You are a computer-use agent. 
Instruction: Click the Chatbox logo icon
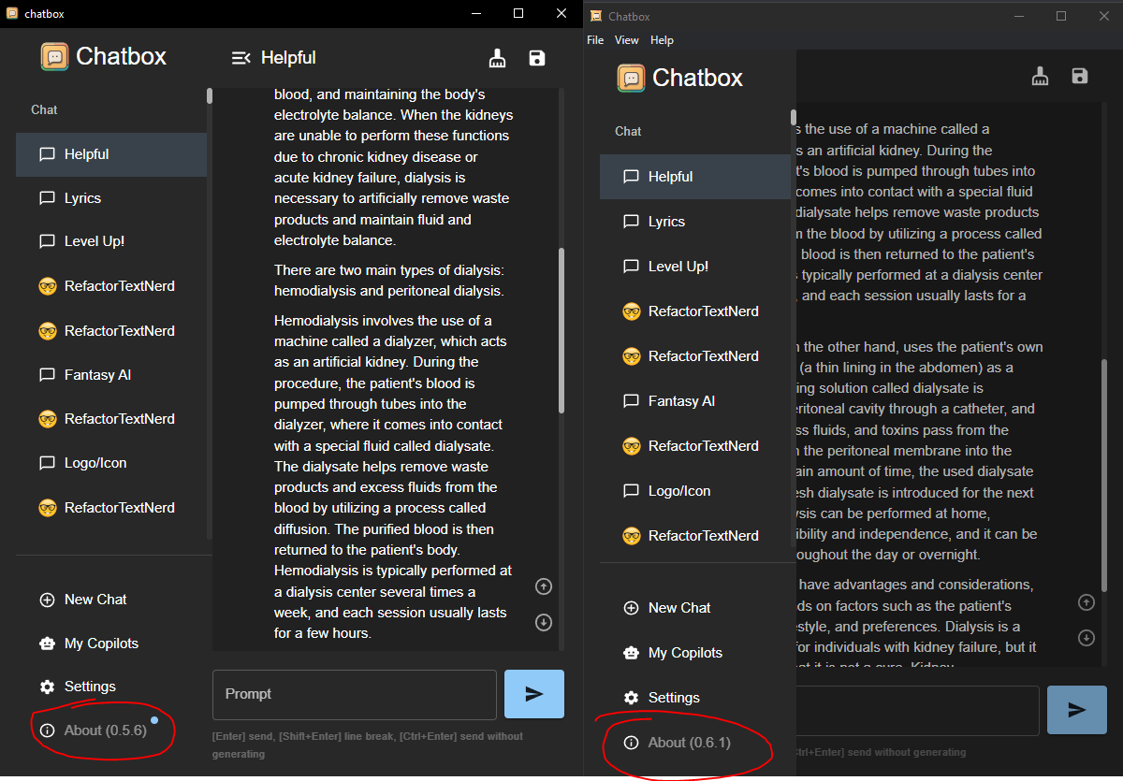click(54, 56)
